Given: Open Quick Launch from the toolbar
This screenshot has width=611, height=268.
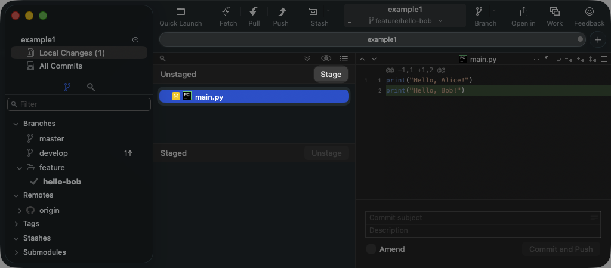Looking at the screenshot, I should 181,12.
